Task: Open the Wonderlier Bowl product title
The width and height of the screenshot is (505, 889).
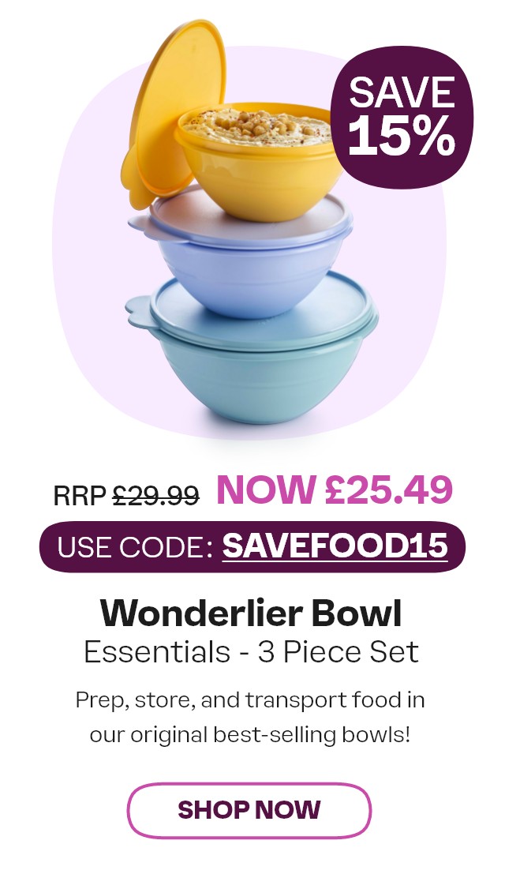Action: [x=251, y=613]
